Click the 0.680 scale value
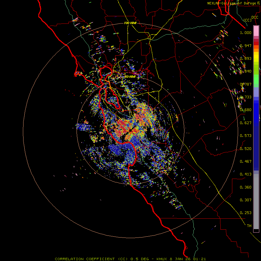 (x=246, y=110)
